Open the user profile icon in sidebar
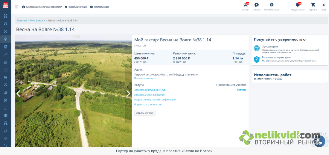The image size is (329, 155). click(x=5, y=24)
